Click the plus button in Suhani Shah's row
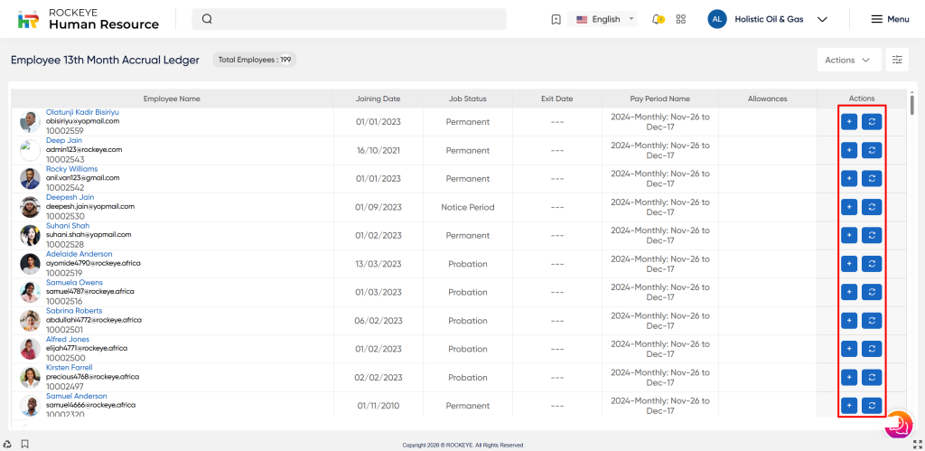This screenshot has width=925, height=451. (849, 235)
